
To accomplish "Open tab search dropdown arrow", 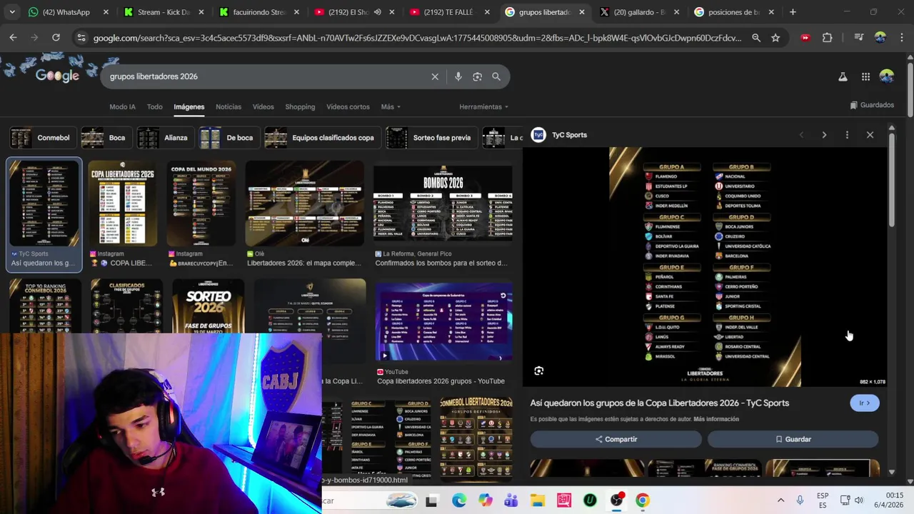I will pyautogui.click(x=11, y=12).
